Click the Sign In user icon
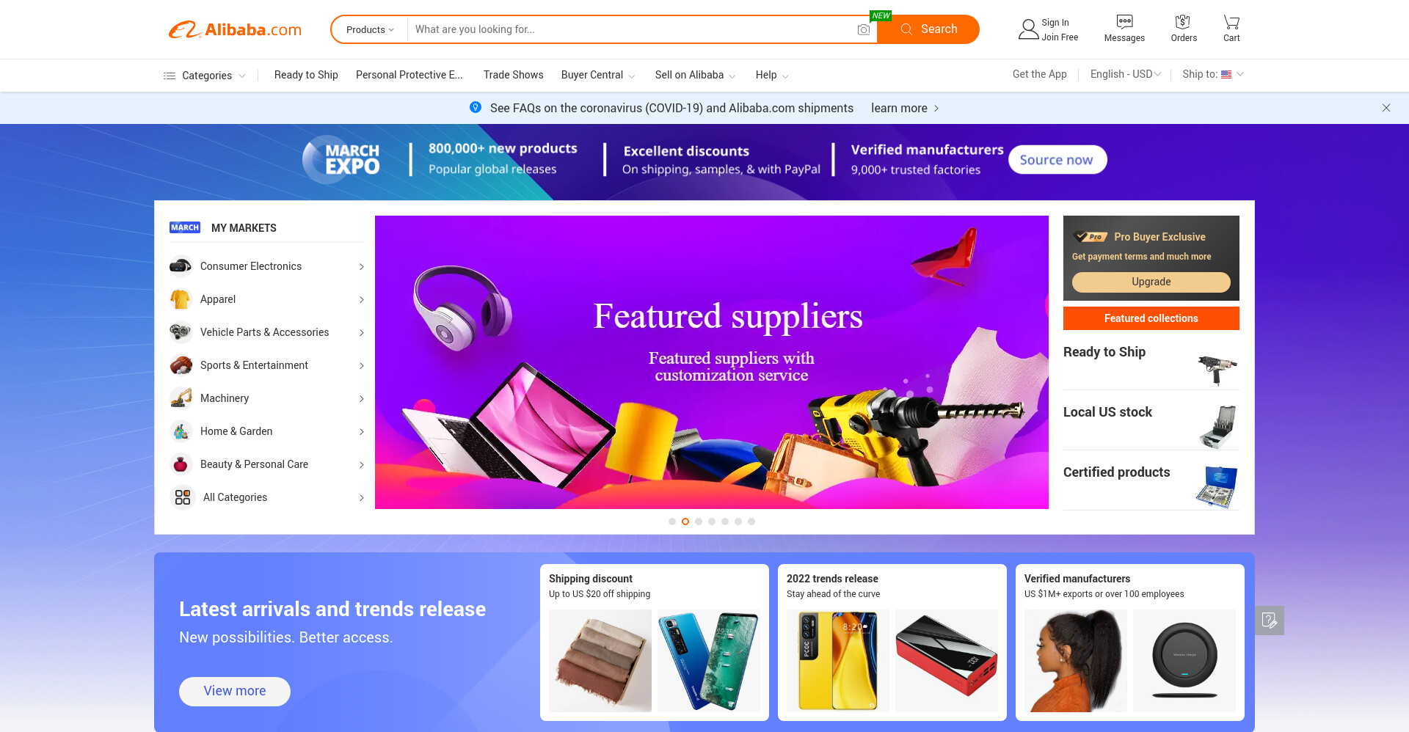 click(1028, 29)
